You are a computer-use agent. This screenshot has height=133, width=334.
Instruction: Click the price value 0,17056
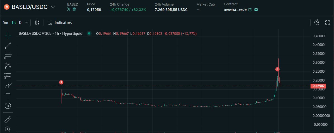(94, 10)
